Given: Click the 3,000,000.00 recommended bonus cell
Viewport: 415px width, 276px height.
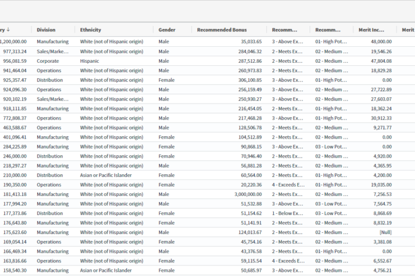Looking at the screenshot, I should 244,194.
